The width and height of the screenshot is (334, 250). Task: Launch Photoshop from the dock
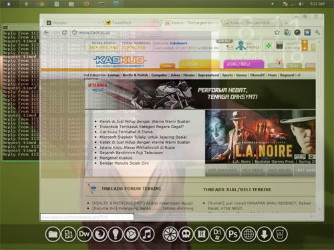[233, 234]
